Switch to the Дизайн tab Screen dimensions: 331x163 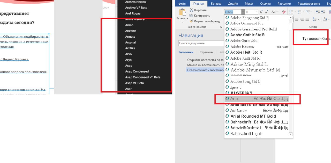click(233, 4)
